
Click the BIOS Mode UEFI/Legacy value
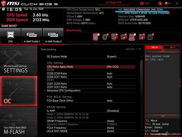coord(88,23)
